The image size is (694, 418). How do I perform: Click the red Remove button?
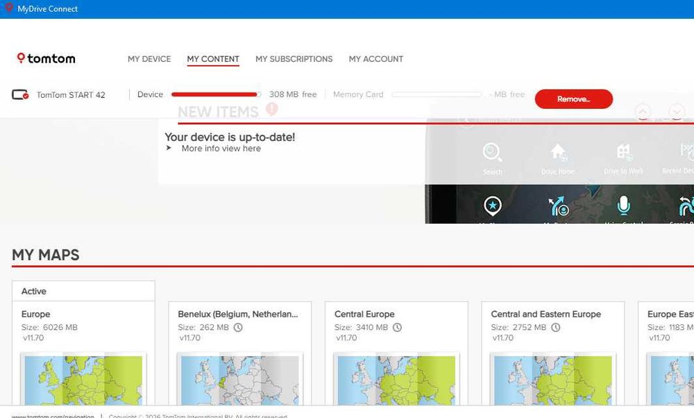coord(574,99)
